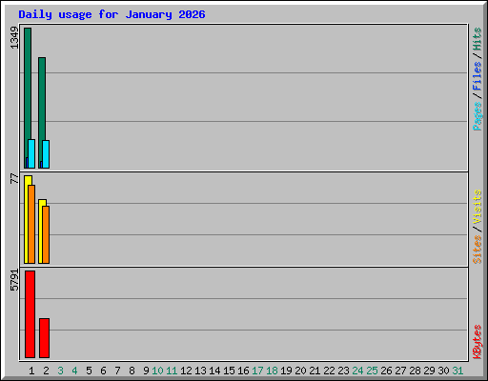Click day label 14 on x-axis
The image size is (488, 381).
point(214,371)
